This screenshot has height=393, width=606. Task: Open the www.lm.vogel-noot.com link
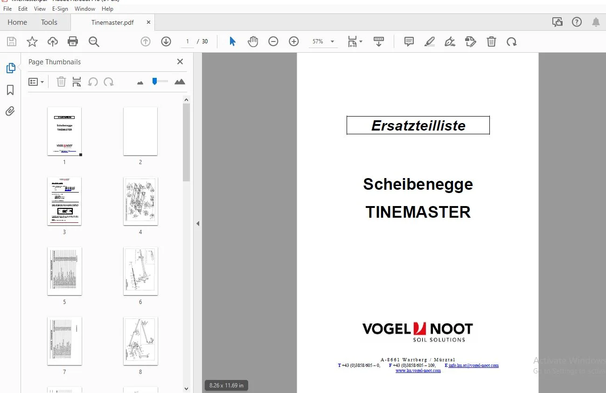(x=418, y=371)
